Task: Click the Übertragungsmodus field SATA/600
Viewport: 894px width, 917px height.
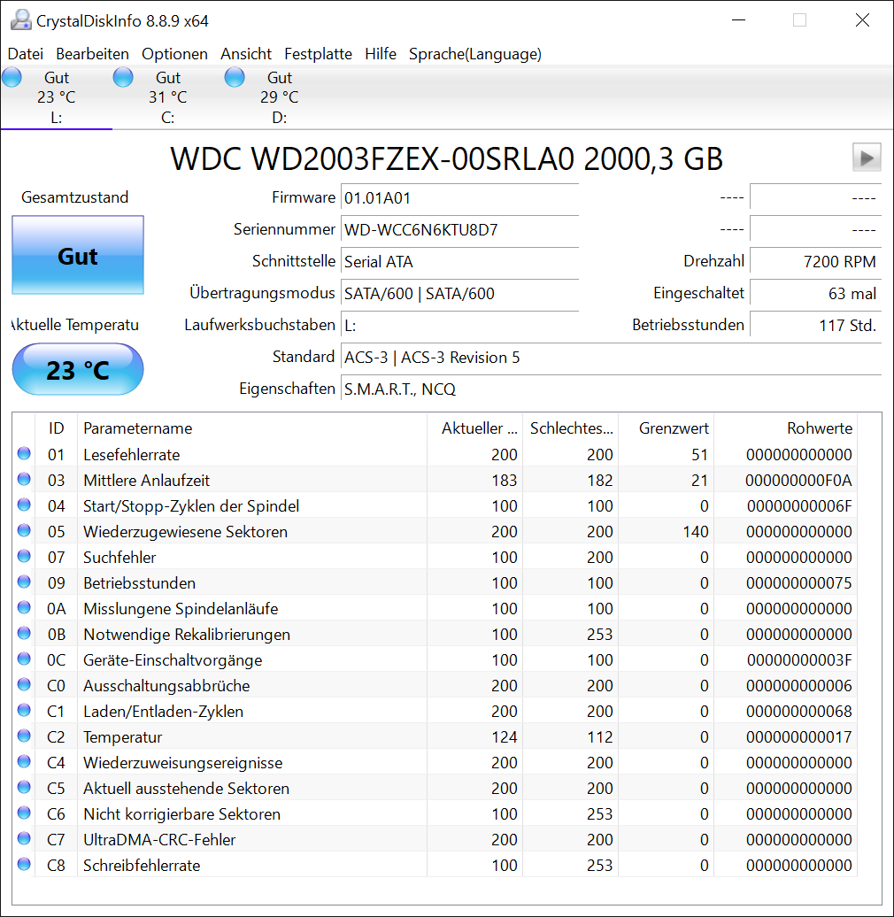Action: point(459,293)
